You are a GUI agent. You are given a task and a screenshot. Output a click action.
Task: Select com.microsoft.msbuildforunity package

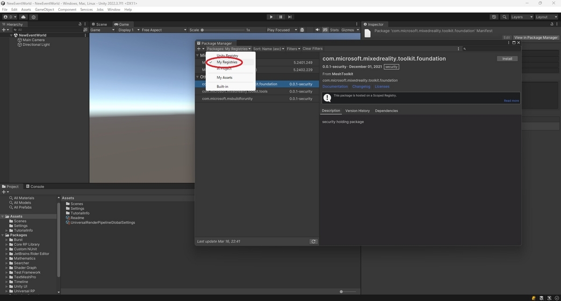(257, 98)
